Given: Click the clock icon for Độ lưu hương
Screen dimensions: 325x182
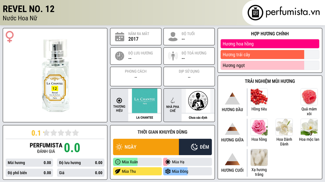Looking at the screenshot, I should [120, 56].
